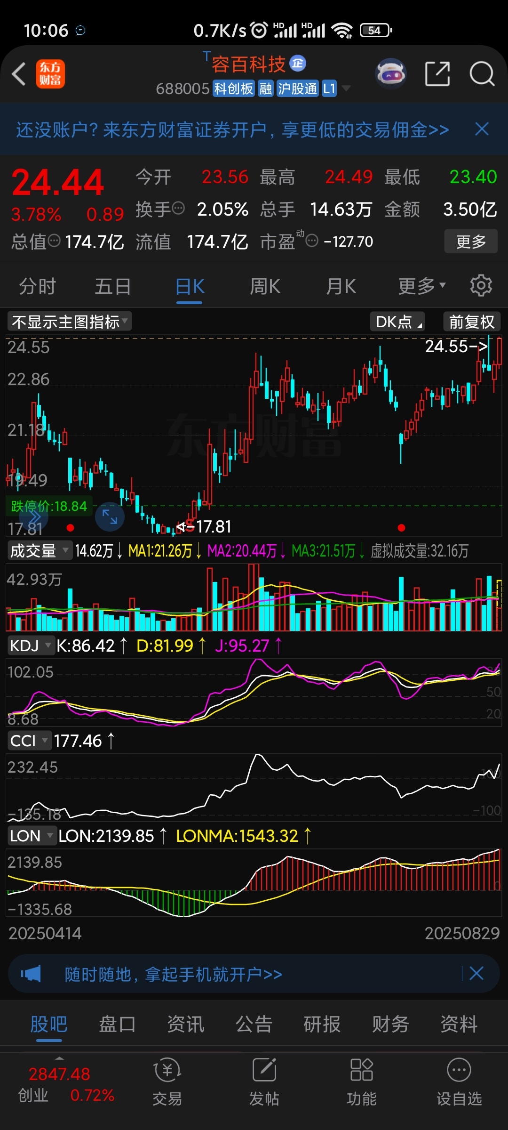
Task: Open the 研报 tab
Action: click(322, 1024)
